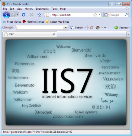132x136 pixels.
Task: Click the Forward navigation arrow
Action: 13,15
